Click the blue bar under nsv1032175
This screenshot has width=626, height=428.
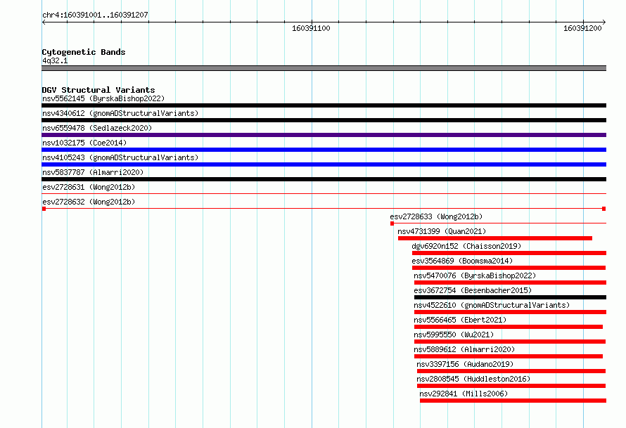(324, 150)
